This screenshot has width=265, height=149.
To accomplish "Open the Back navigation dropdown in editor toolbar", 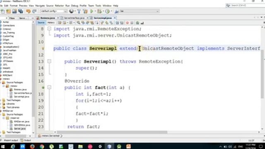I will coord(67,23).
